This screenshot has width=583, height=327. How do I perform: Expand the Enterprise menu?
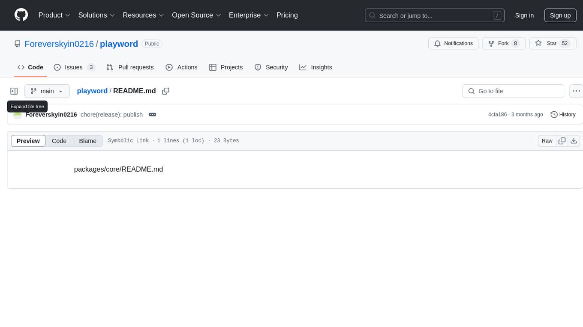[249, 15]
